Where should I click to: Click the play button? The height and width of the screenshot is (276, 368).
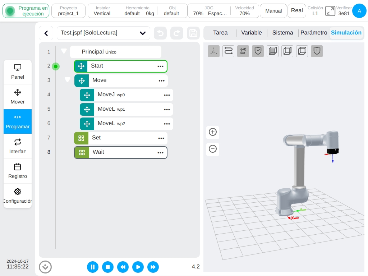click(138, 267)
